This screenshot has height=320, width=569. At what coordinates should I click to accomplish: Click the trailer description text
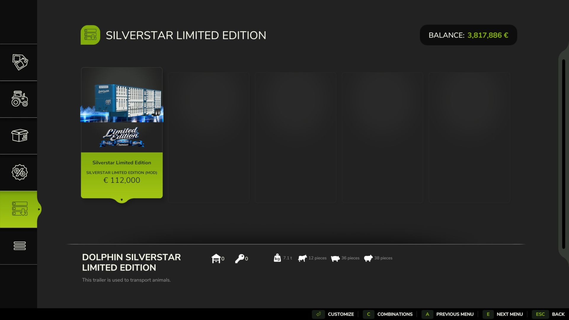click(126, 280)
